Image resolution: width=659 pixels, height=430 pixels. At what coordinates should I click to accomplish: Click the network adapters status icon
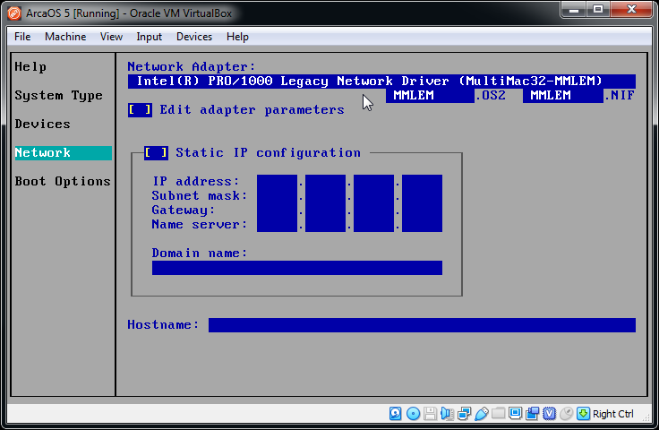[464, 414]
